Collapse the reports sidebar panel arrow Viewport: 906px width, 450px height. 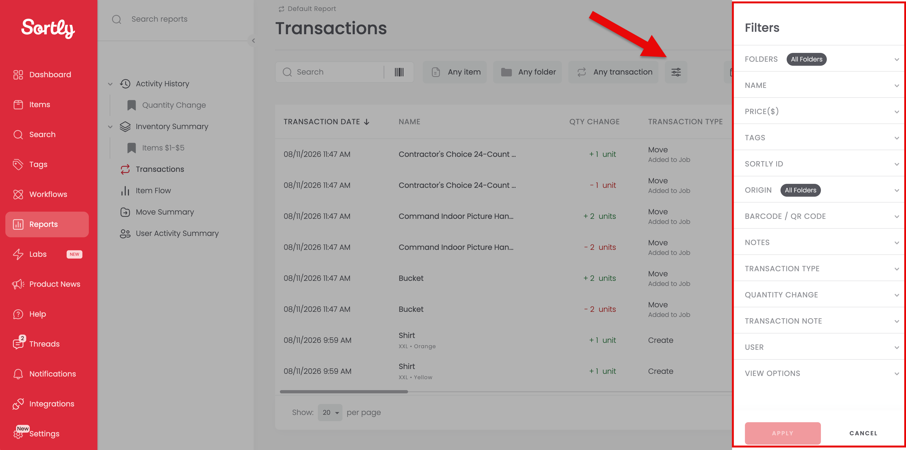tap(253, 41)
